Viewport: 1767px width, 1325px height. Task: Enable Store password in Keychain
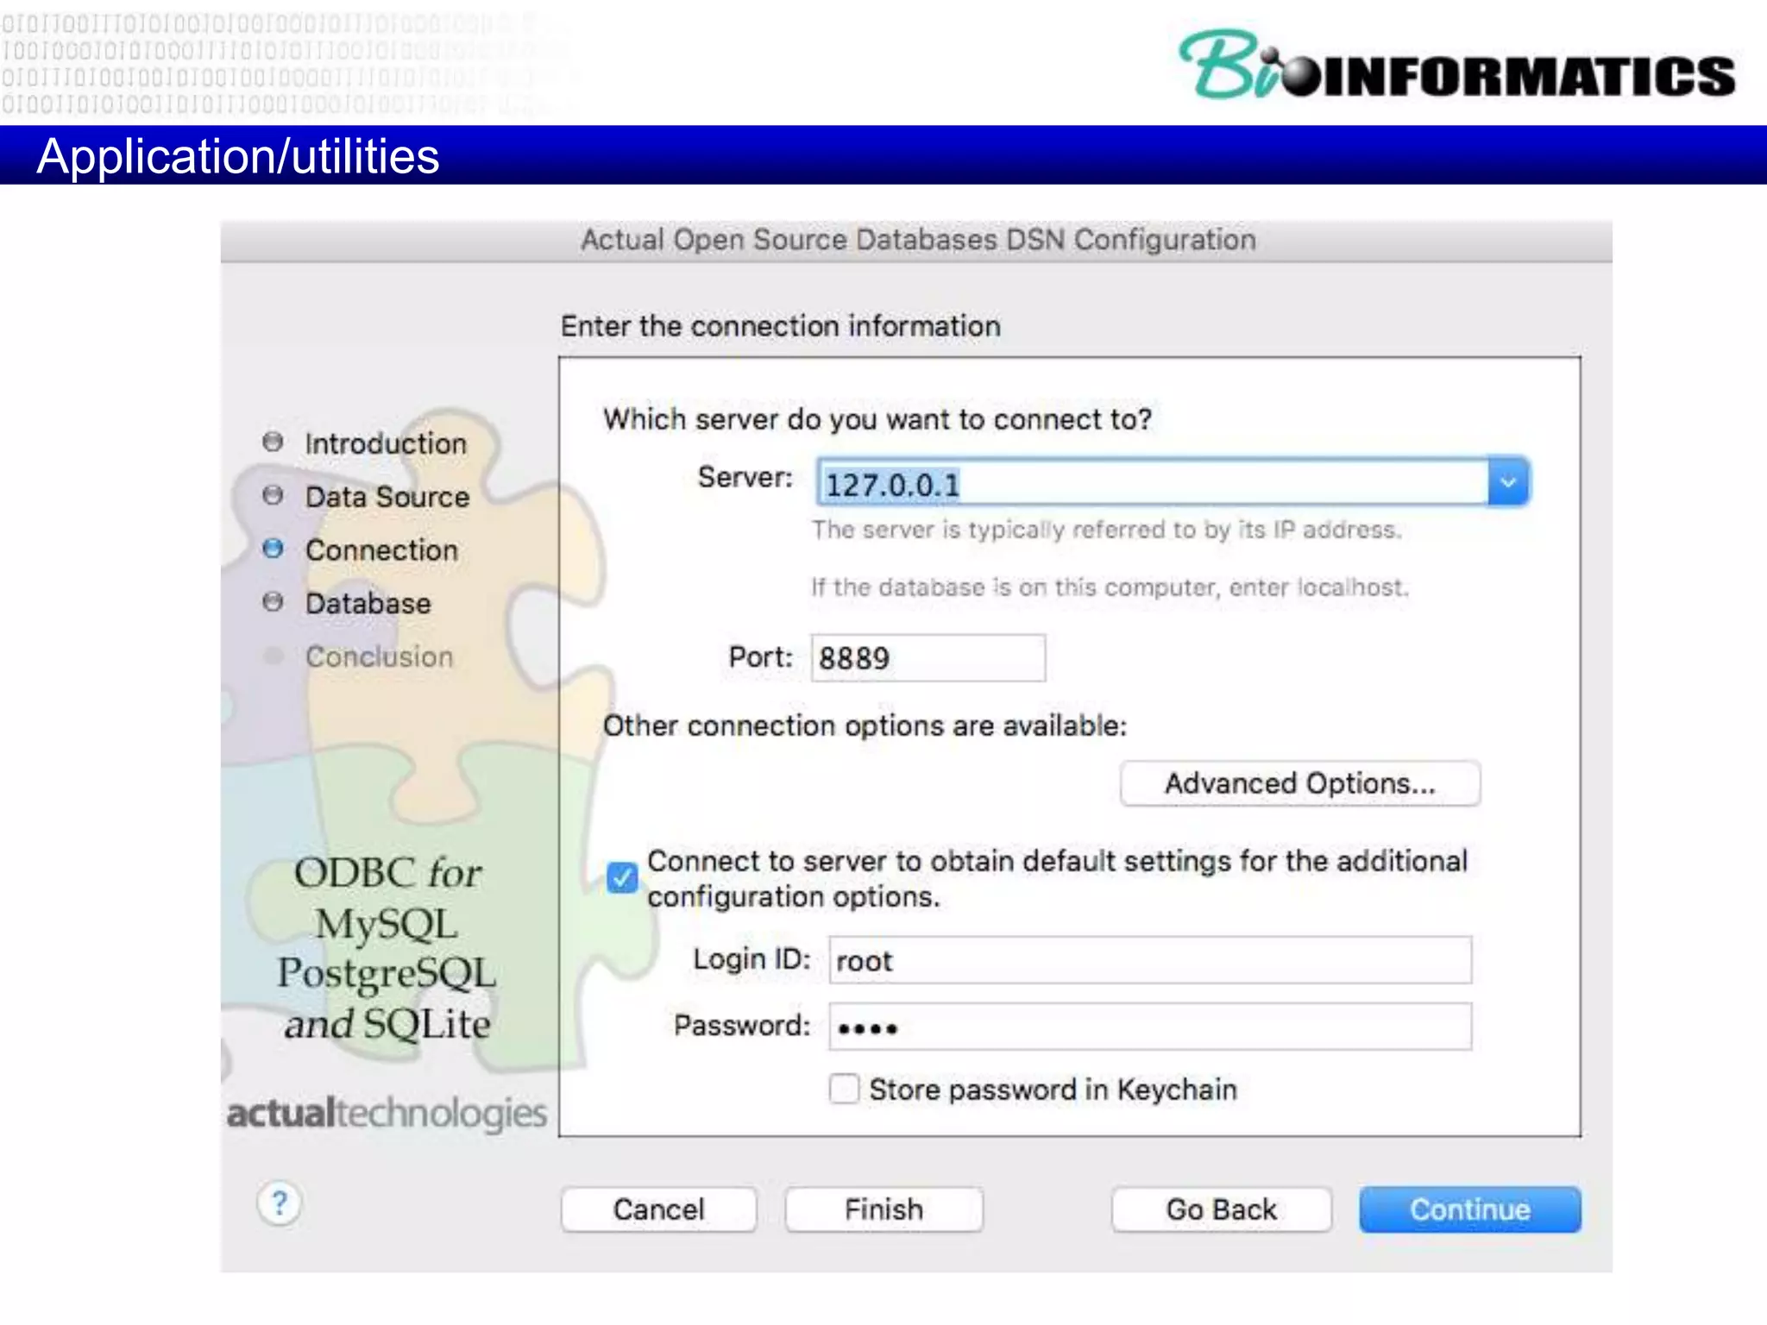point(844,1089)
